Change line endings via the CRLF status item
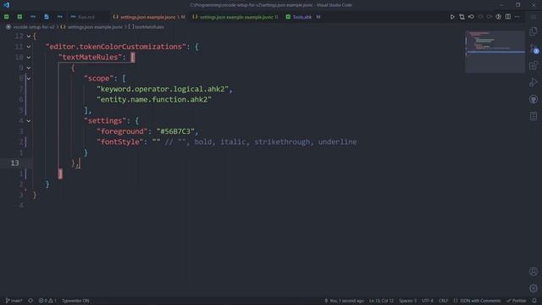This screenshot has width=542, height=305. pos(443,301)
